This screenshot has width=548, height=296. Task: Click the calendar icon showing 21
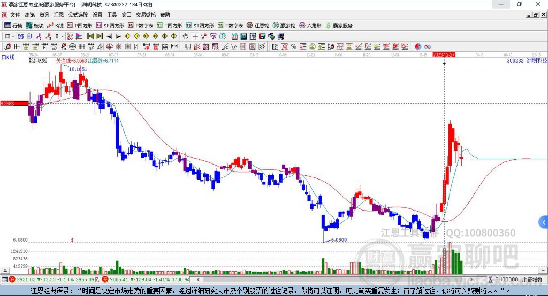point(234,36)
